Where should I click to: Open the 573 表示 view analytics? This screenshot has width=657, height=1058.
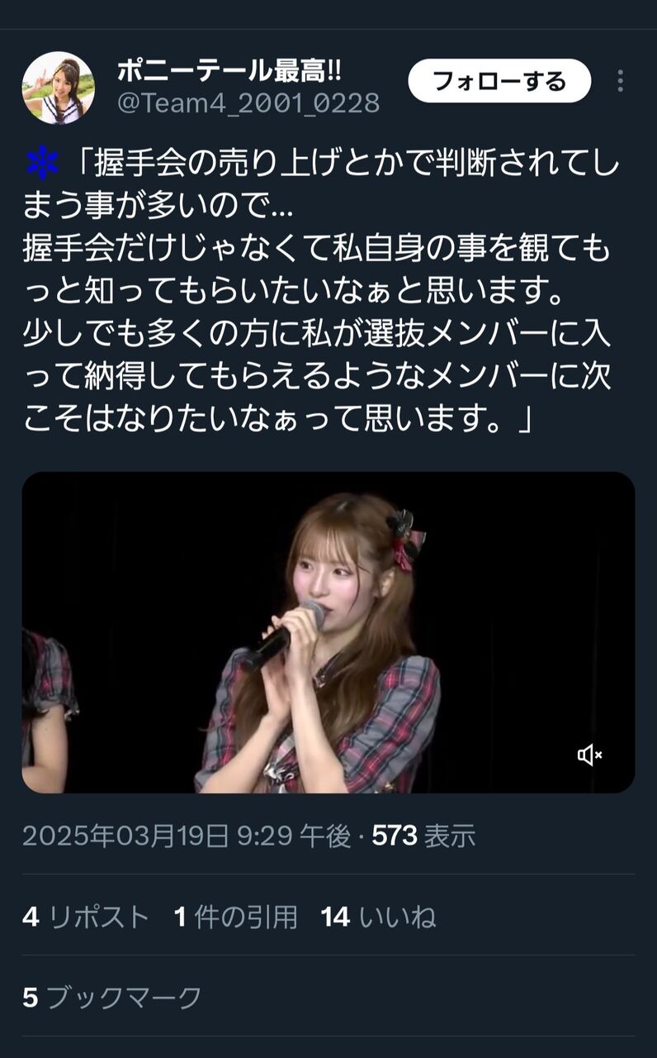tap(423, 836)
